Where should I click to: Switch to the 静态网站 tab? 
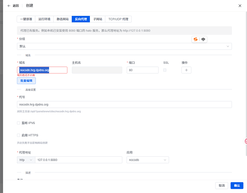[63, 19]
